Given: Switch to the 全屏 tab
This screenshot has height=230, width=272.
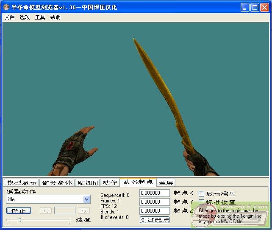Looking at the screenshot, I should 166,183.
